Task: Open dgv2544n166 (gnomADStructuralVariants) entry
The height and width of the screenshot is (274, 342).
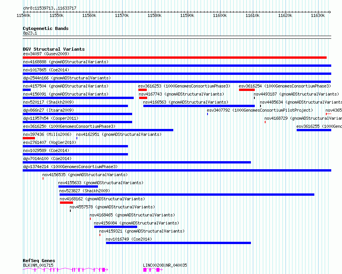Action: 67,78
